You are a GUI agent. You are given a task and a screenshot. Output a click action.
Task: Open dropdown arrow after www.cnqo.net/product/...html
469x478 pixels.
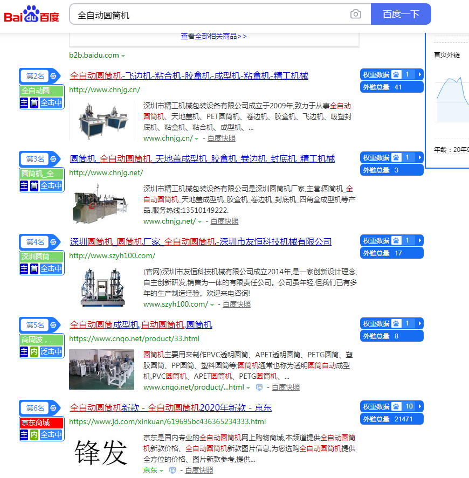click(248, 388)
